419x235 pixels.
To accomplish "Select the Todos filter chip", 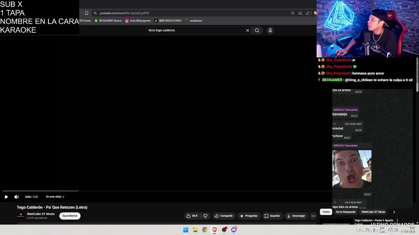I will [x=326, y=212].
